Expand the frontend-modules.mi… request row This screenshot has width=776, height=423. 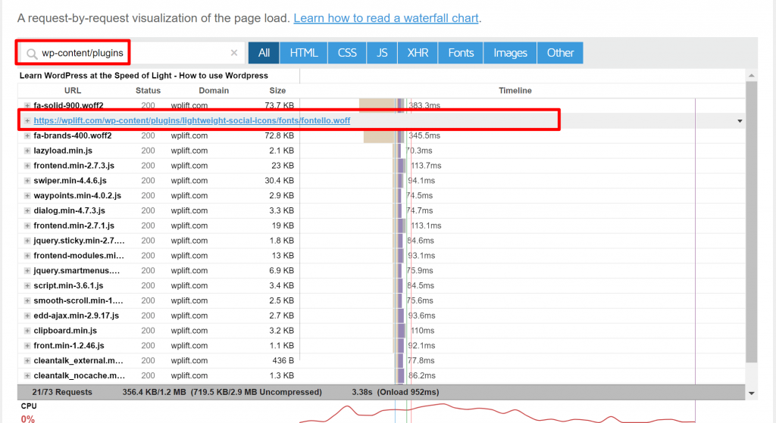pos(27,256)
